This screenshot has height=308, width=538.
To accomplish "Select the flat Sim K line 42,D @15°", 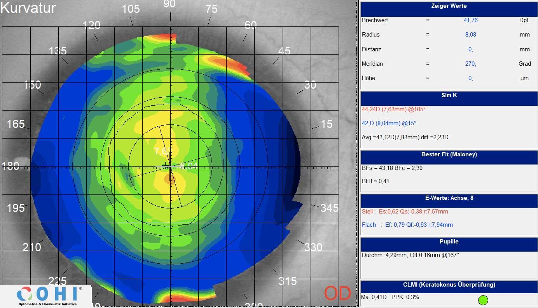I will (389, 123).
